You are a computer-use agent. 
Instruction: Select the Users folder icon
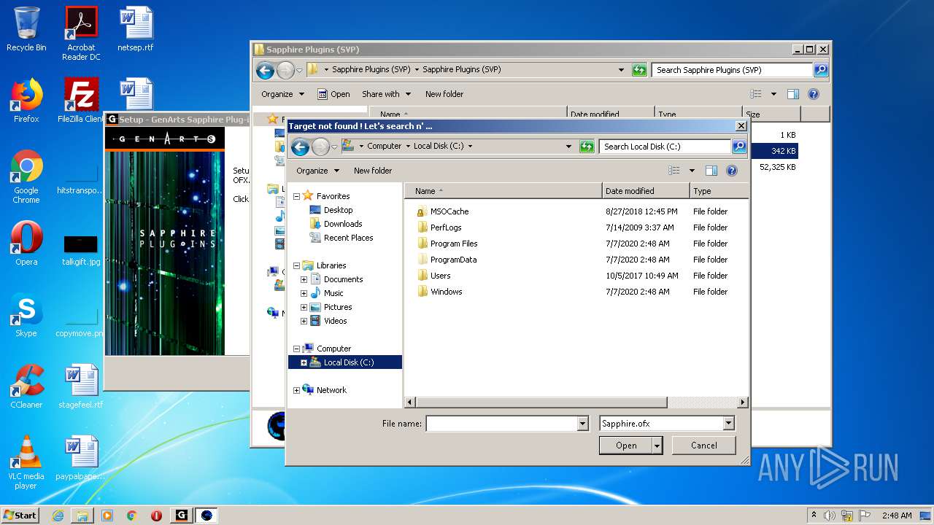point(422,276)
